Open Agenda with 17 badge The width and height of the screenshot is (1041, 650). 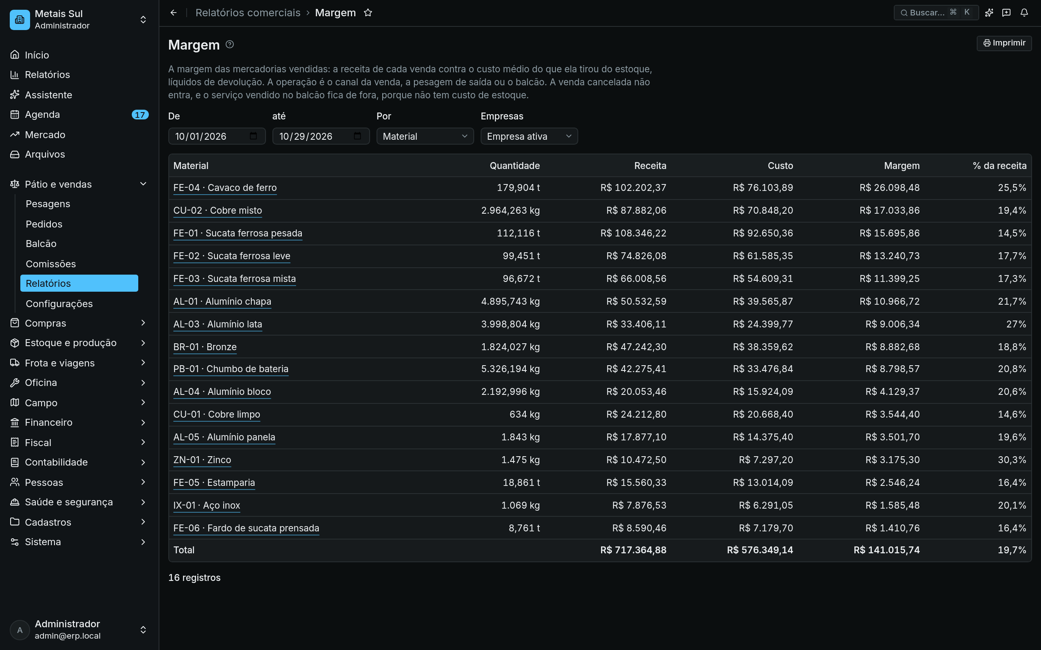pyautogui.click(x=79, y=114)
